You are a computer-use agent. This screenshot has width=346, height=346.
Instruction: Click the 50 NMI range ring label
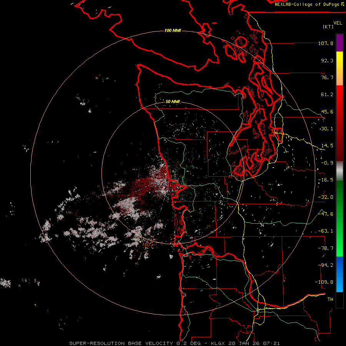click(173, 101)
